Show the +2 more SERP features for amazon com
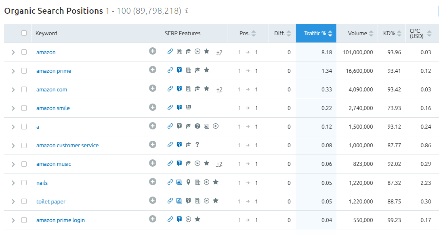The height and width of the screenshot is (235, 439). (219, 89)
